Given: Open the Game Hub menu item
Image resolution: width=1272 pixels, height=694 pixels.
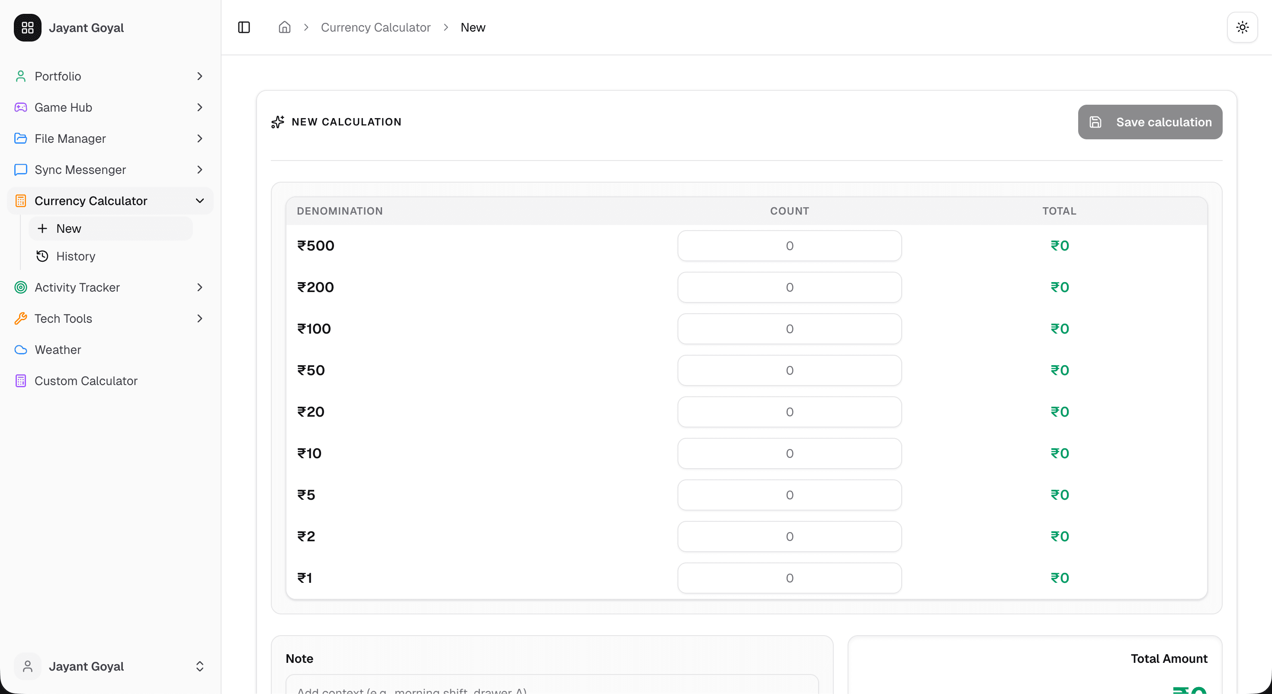Looking at the screenshot, I should [110, 107].
